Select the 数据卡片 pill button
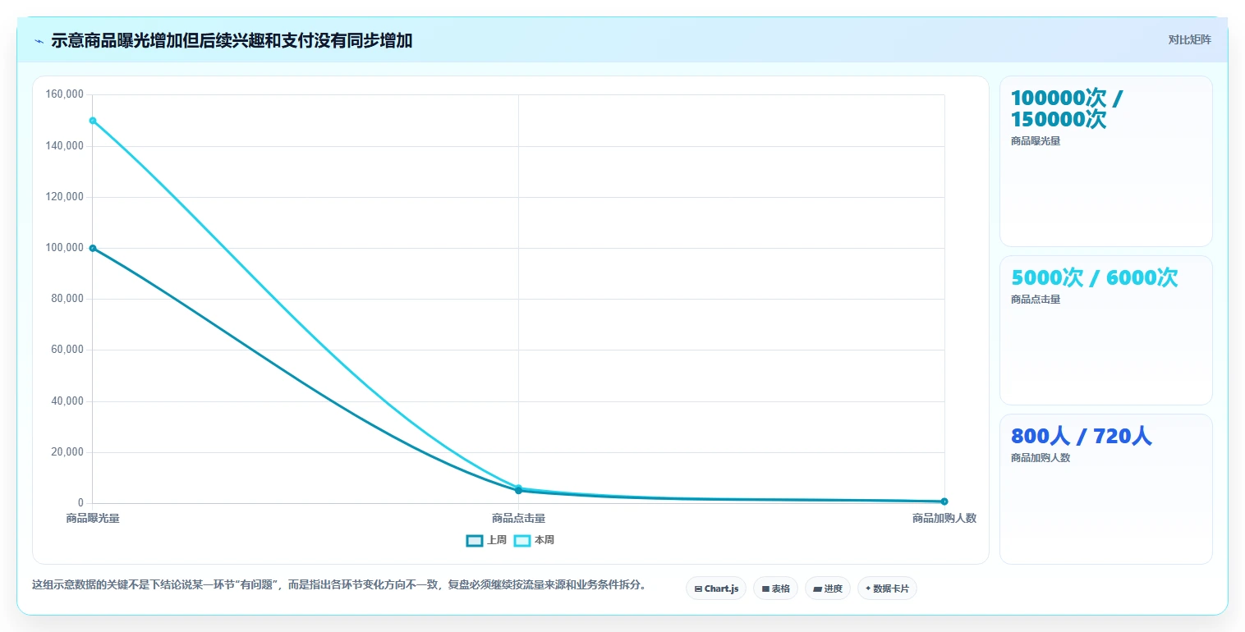The width and height of the screenshot is (1245, 632). pos(887,588)
